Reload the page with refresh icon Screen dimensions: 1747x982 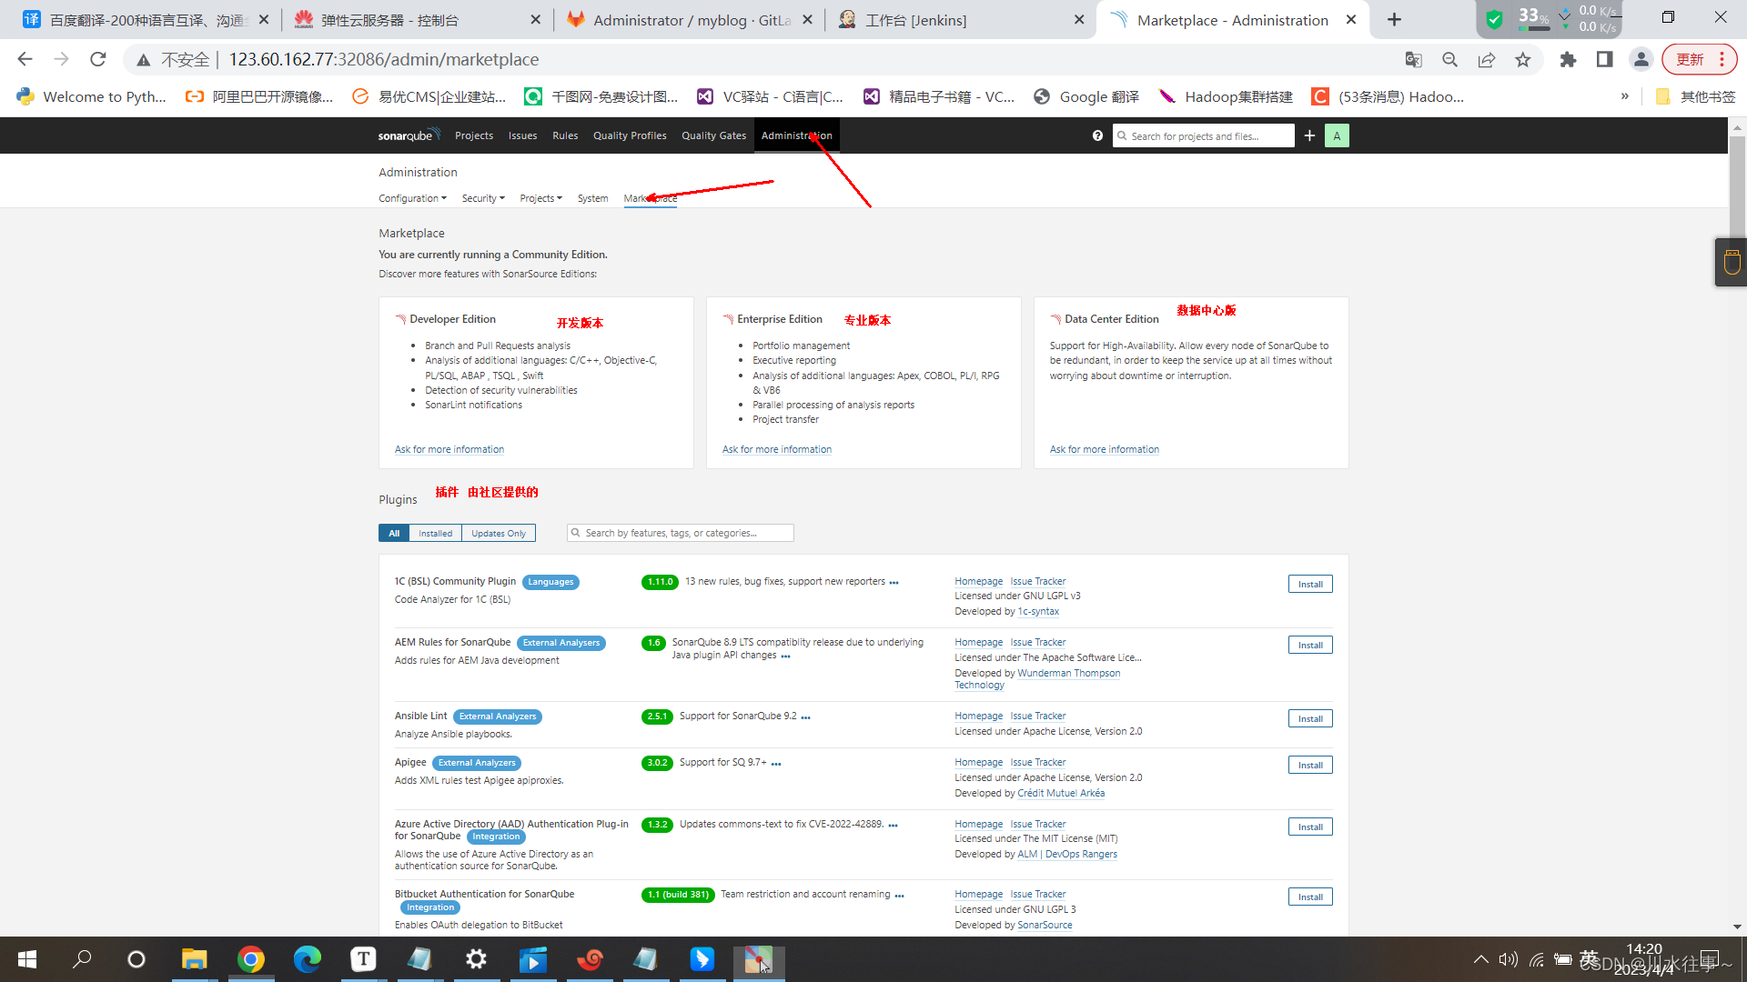pyautogui.click(x=98, y=60)
